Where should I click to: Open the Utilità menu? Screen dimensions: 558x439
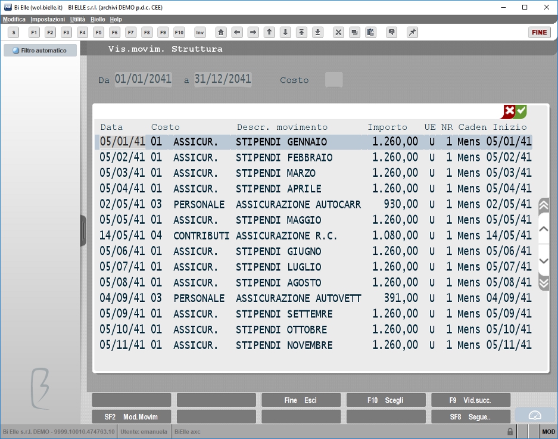click(77, 19)
